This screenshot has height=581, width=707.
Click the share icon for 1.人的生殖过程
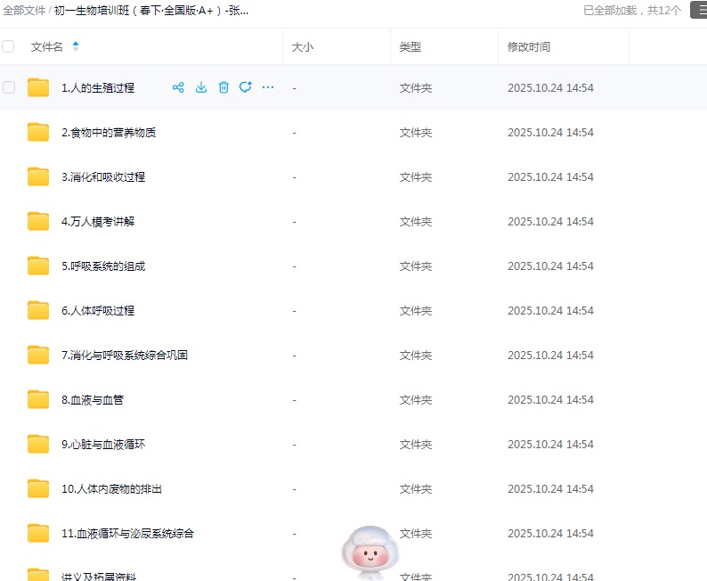point(178,87)
